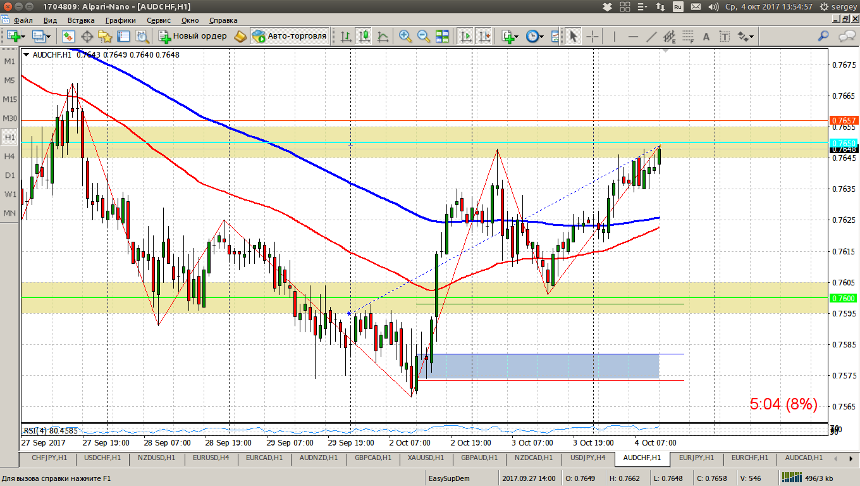Toggle the Авто-торговля button
Image resolution: width=860 pixels, height=486 pixels.
tap(290, 36)
